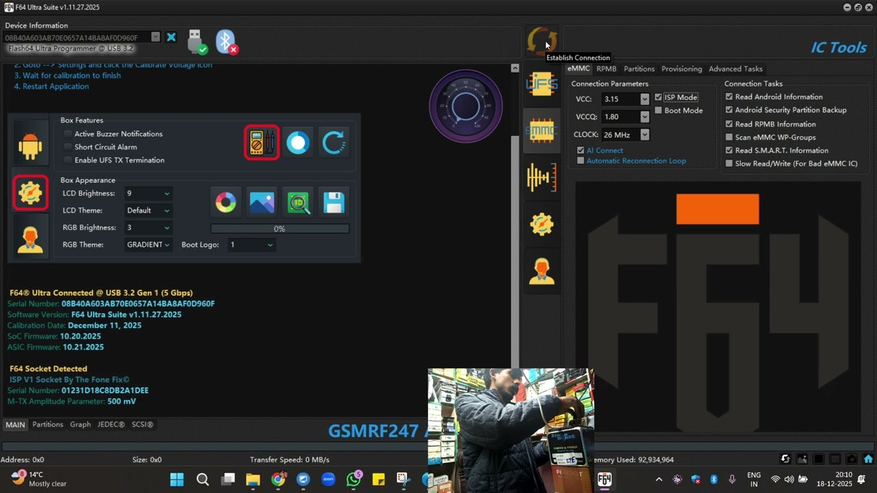Toggle Read S.M.A.R.T. Information
877x493 pixels.
(x=729, y=151)
